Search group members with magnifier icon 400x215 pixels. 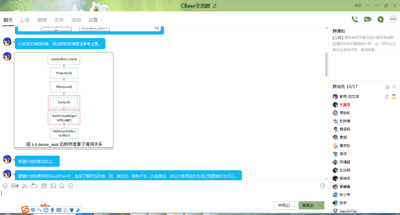point(394,87)
